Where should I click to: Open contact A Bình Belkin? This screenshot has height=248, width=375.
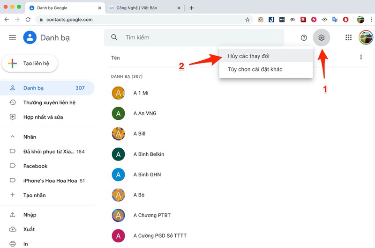(149, 154)
